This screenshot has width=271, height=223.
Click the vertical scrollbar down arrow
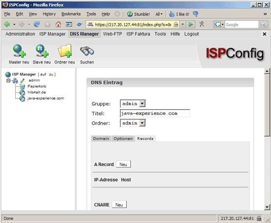pyautogui.click(x=267, y=207)
